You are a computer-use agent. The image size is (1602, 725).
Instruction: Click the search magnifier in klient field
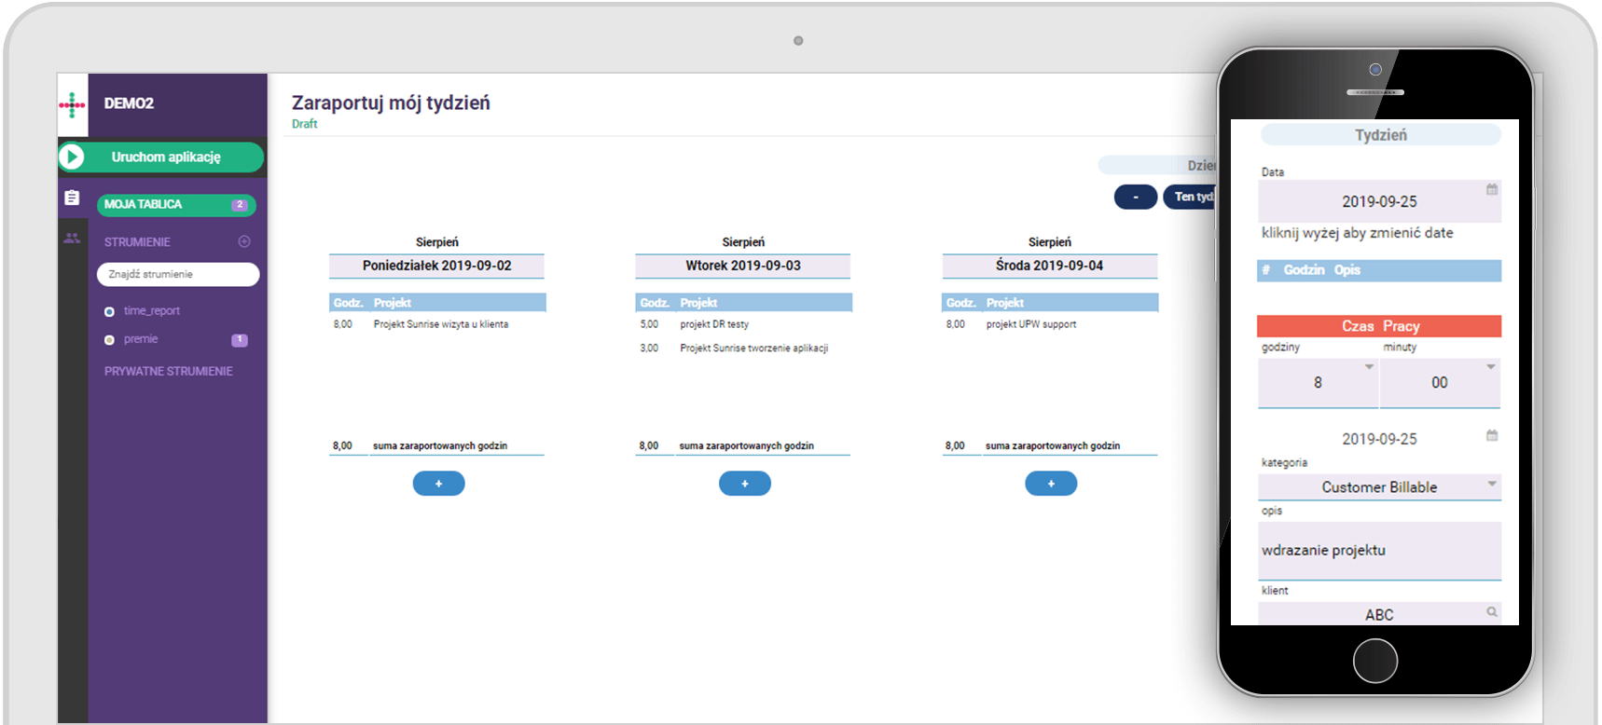click(1491, 612)
